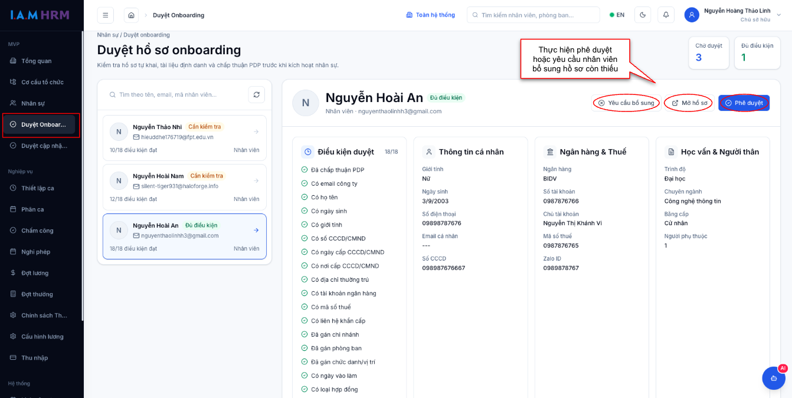Click the Số CCCD value 098987676667
Image resolution: width=792 pixels, height=398 pixels.
click(443, 268)
